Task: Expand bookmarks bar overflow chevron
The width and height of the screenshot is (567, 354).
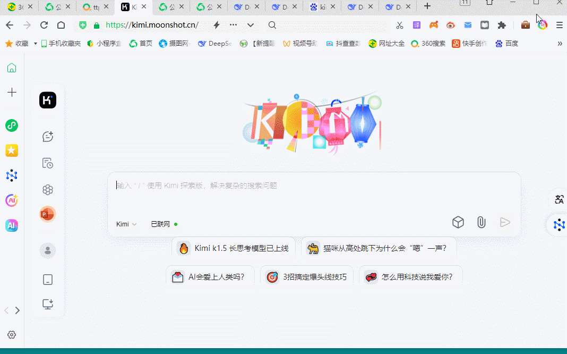Action: [x=560, y=44]
